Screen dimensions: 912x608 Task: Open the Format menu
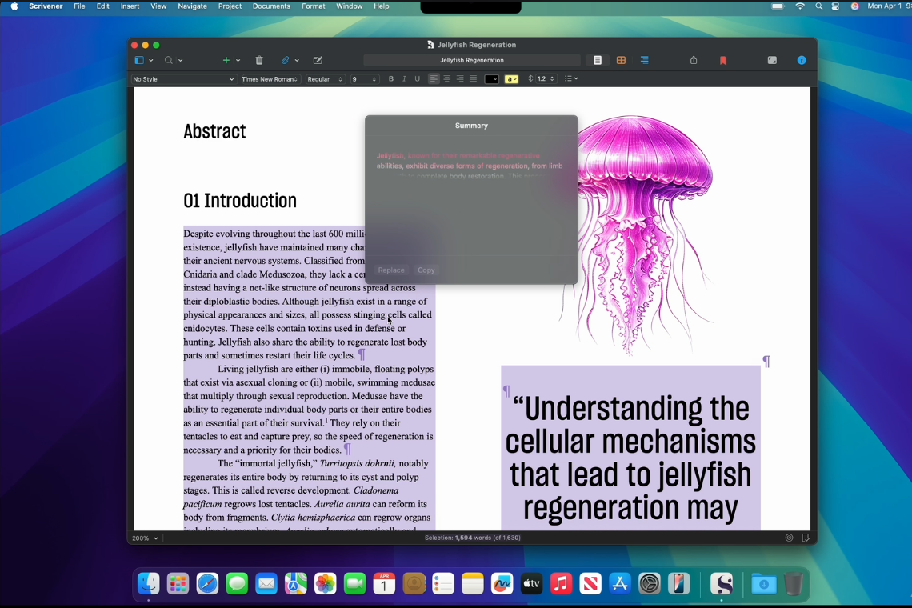313,6
